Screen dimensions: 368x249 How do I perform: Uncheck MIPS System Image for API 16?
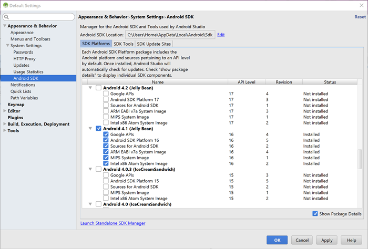coord(106,158)
